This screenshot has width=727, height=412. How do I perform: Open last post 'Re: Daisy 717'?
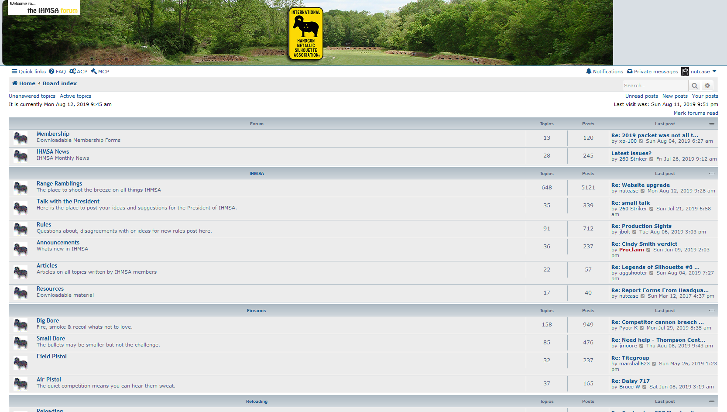click(630, 381)
